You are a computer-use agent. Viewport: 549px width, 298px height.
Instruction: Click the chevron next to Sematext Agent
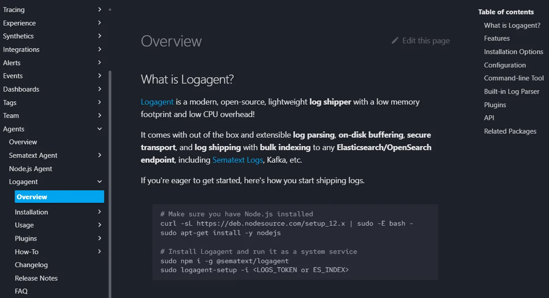99,155
